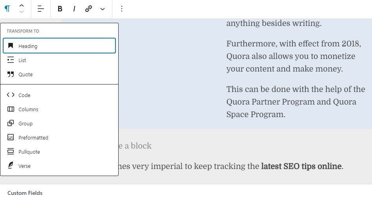The height and width of the screenshot is (200, 372).
Task: Transform block to Heading
Action: [x=59, y=46]
